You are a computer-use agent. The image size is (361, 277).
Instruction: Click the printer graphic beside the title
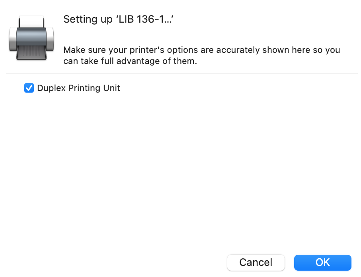(x=31, y=38)
